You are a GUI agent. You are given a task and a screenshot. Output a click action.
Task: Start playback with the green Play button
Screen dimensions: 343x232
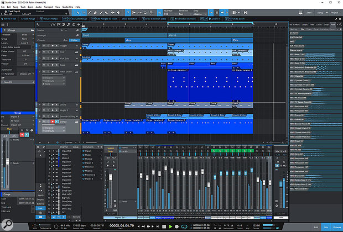[x=170, y=226]
